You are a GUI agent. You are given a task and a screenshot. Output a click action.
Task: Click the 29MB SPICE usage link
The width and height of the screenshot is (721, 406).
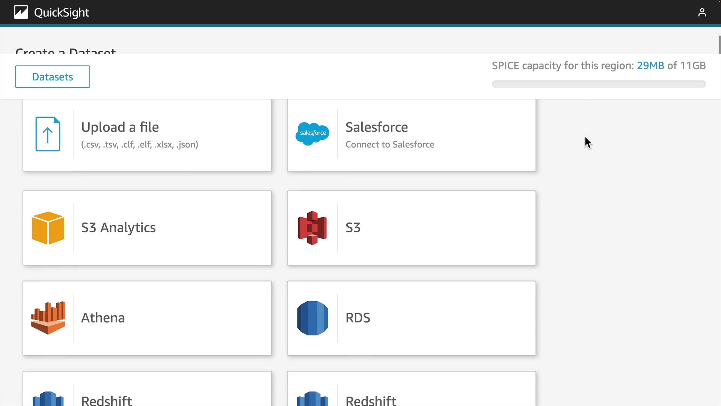(x=650, y=65)
